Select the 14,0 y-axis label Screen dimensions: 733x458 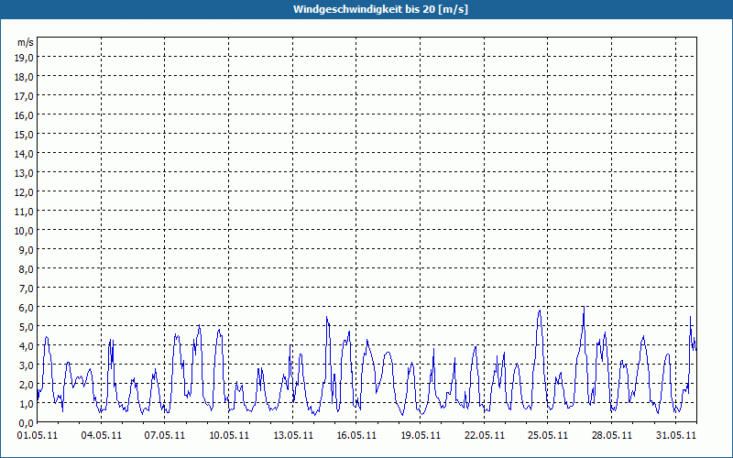click(x=25, y=153)
